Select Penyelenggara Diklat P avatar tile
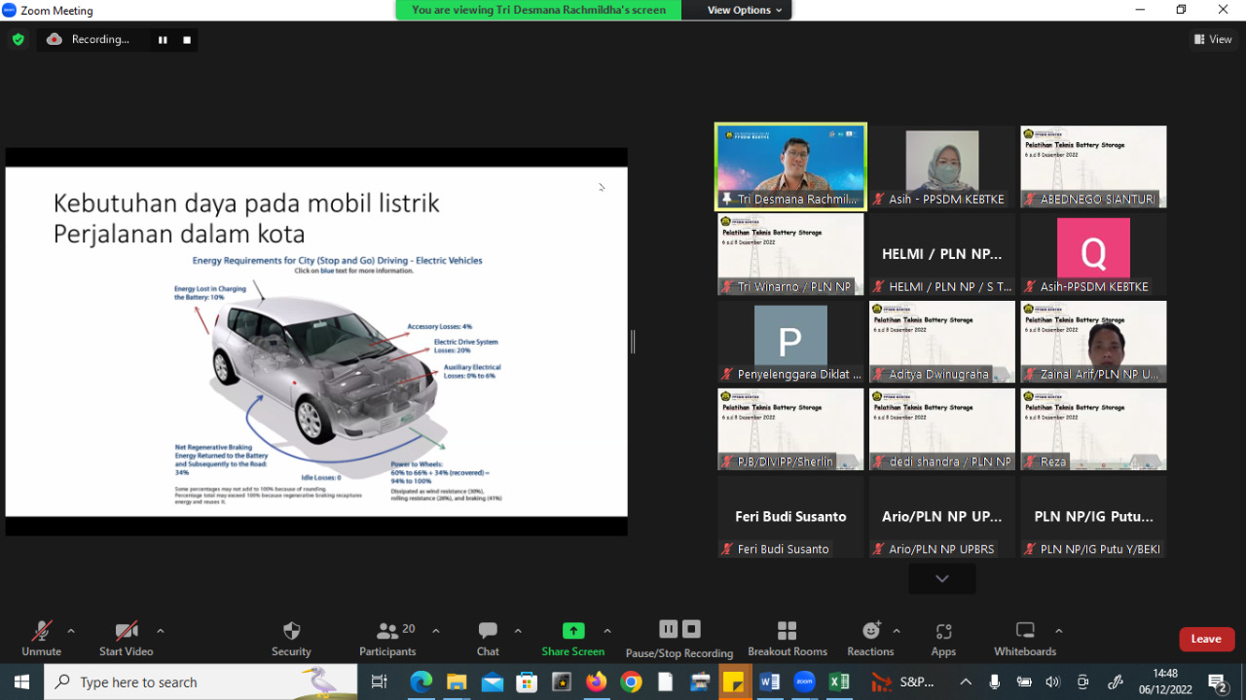This screenshot has width=1246, height=700. coord(790,342)
